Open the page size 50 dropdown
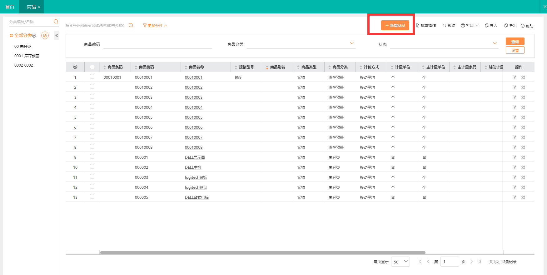Viewport: 547px width, 275px height. pyautogui.click(x=400, y=262)
